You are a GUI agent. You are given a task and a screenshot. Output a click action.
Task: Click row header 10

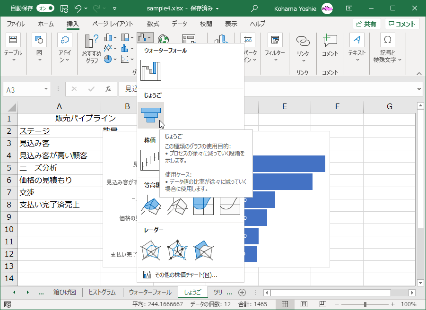pyautogui.click(x=9, y=229)
